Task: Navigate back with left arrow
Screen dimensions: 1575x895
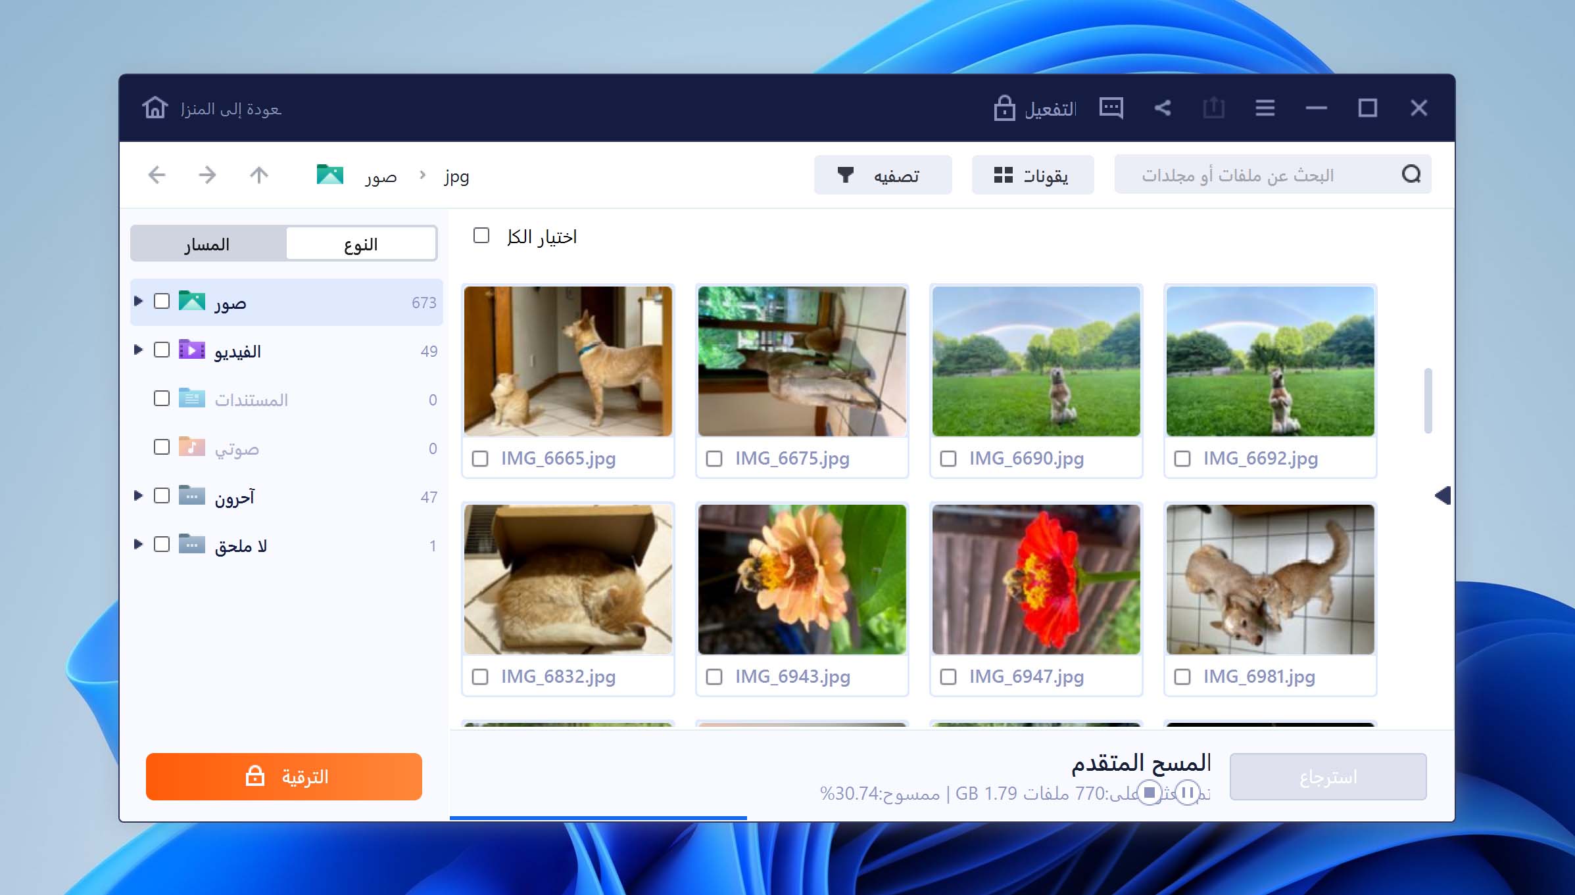Action: pos(157,175)
